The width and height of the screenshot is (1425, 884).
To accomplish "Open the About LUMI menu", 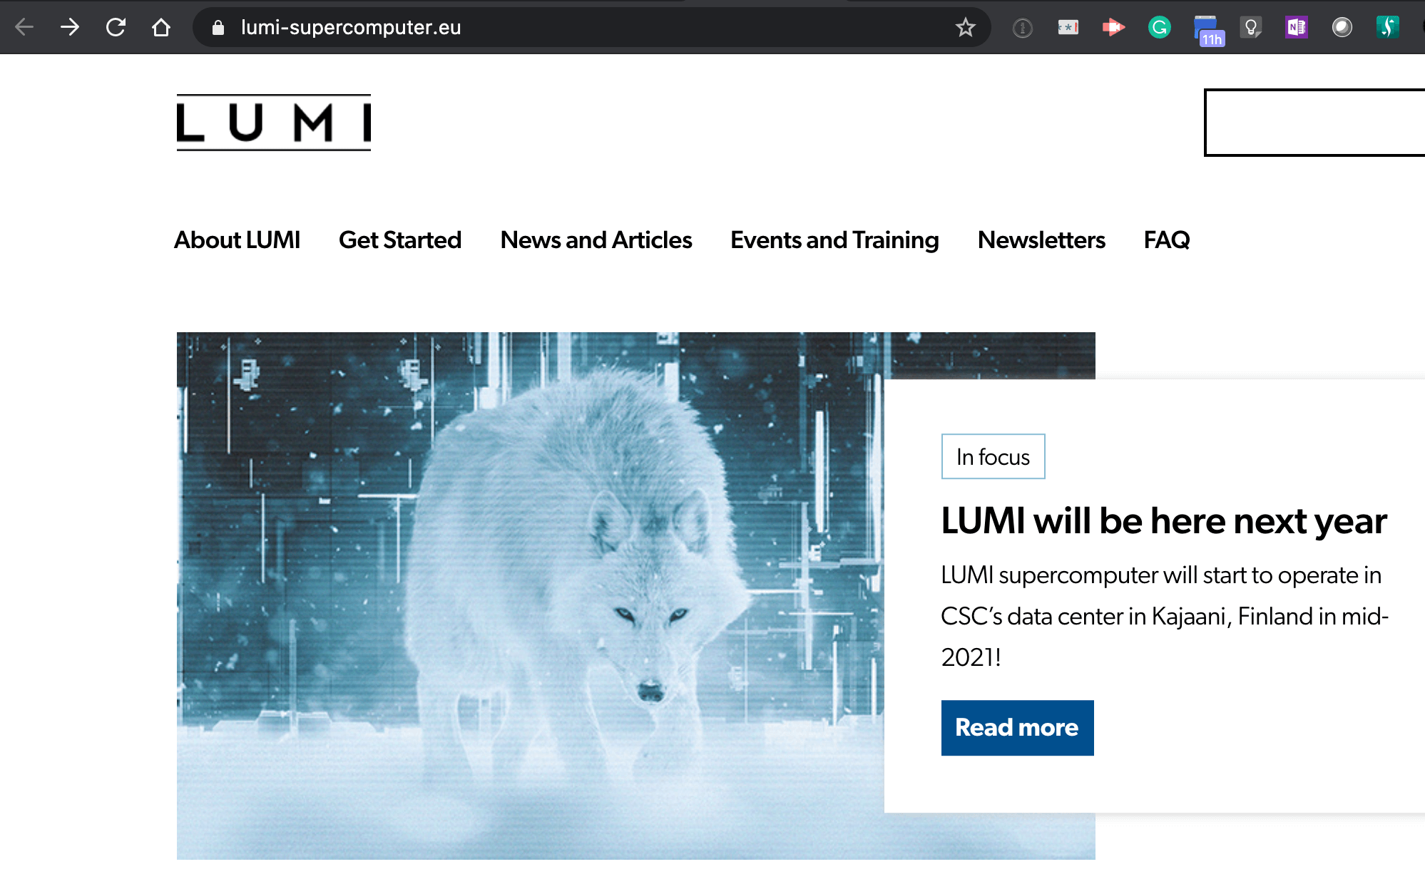I will (237, 240).
